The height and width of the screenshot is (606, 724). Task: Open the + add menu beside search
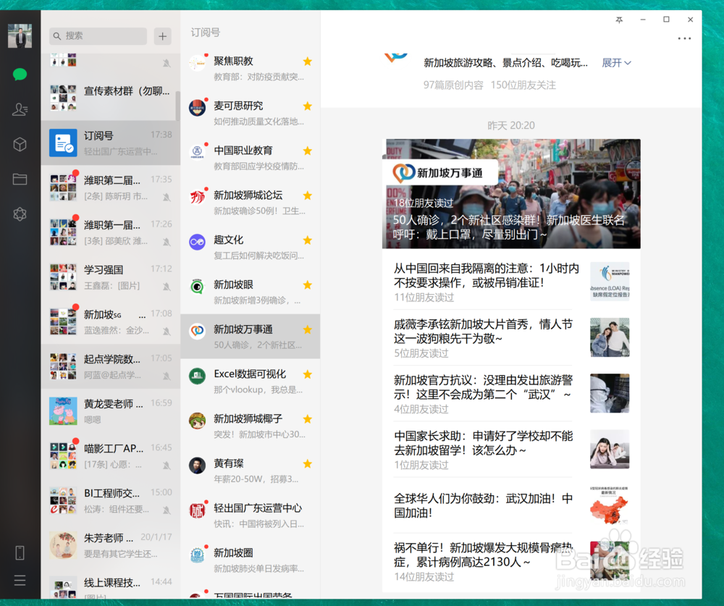tap(162, 35)
